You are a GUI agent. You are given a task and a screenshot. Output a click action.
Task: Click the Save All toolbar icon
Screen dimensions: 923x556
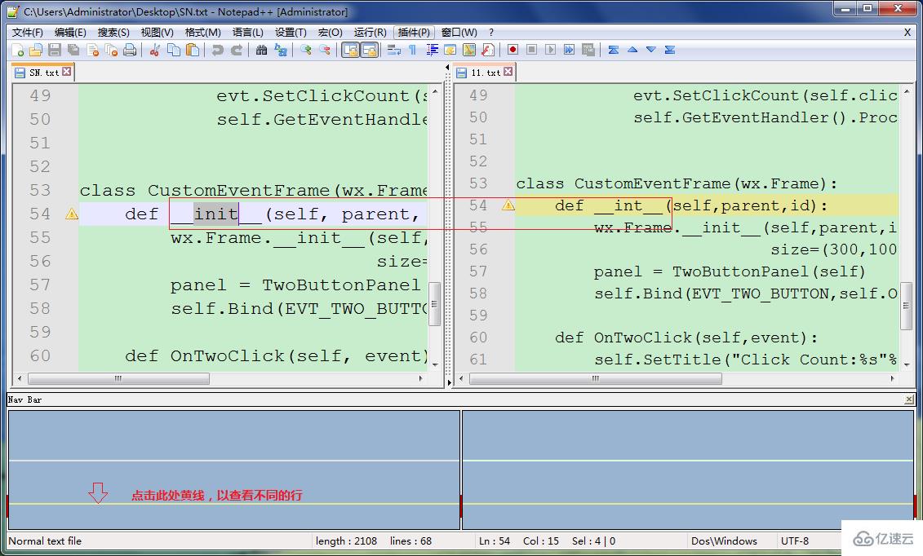click(x=73, y=50)
